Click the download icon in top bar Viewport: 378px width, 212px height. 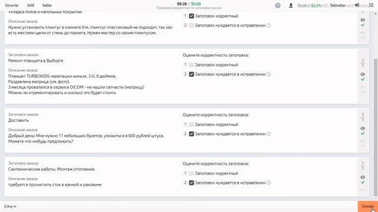click(291, 5)
